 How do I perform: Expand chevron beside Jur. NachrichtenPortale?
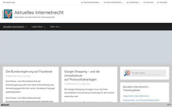[100, 3]
